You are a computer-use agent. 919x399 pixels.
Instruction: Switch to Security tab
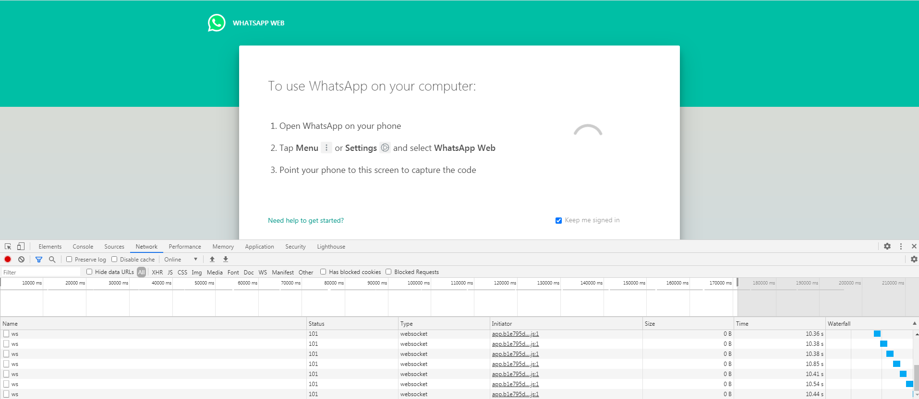295,247
